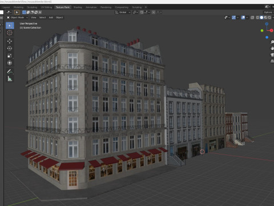Viewport: 274px width, 206px height.
Task: Select the 3D Cursor tool
Action: click(10, 33)
